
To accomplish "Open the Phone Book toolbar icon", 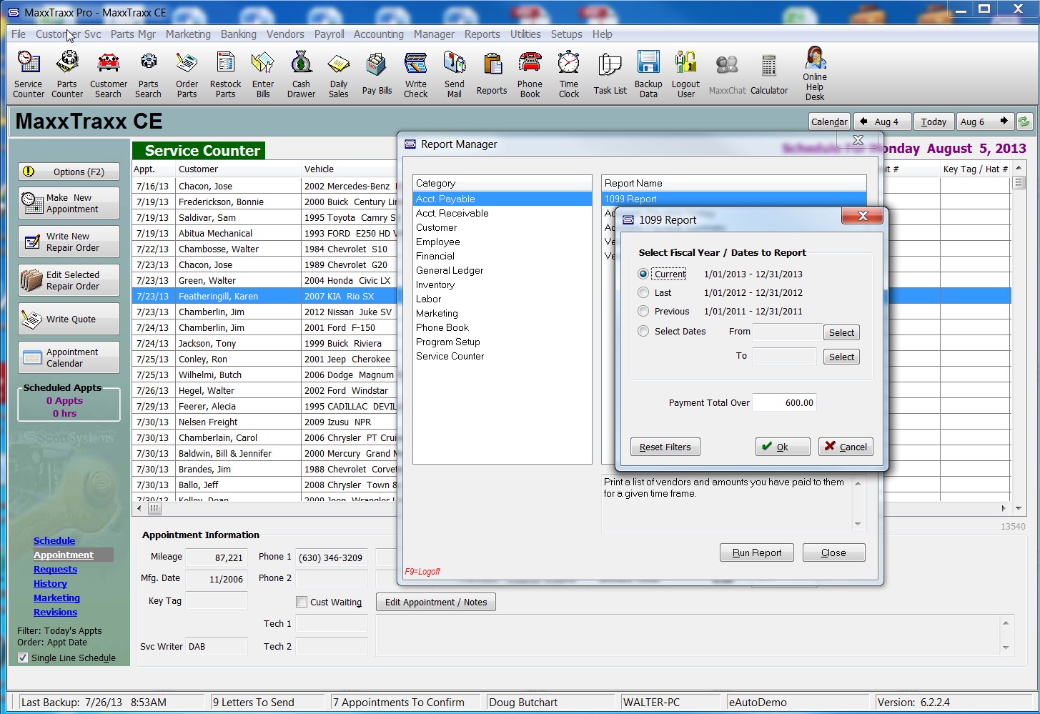I will click(530, 74).
